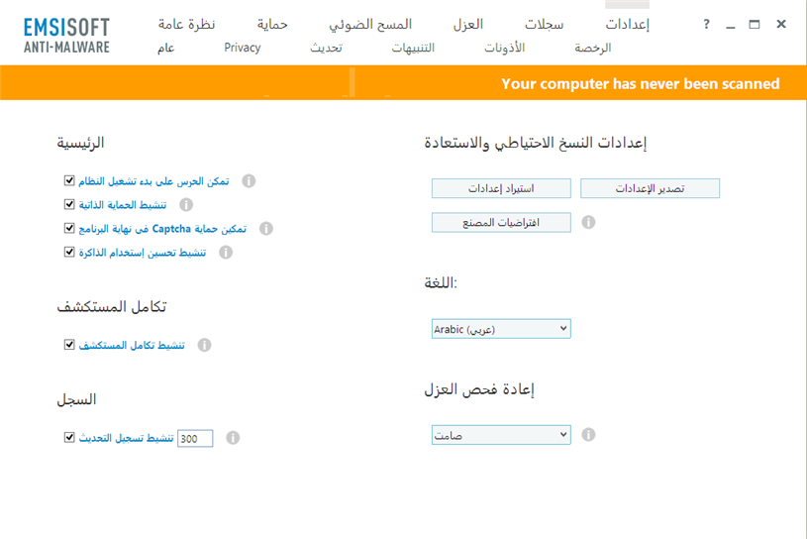Click info icon next to 'صامت' dropdown
Screen dimensions: 807x539
click(588, 435)
